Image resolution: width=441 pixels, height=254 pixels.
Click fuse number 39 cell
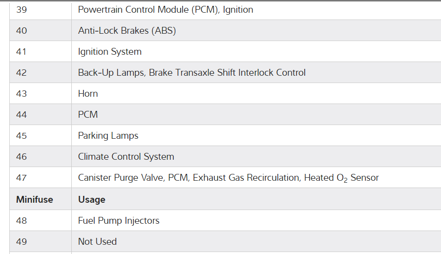pyautogui.click(x=21, y=10)
